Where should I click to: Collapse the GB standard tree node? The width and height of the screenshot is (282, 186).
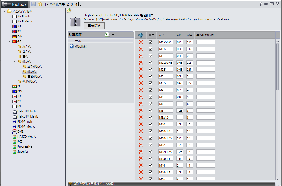coord(10,41)
